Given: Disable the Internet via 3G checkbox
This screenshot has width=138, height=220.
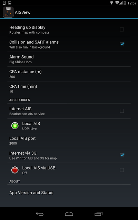Looking at the screenshot, I should [122, 155].
